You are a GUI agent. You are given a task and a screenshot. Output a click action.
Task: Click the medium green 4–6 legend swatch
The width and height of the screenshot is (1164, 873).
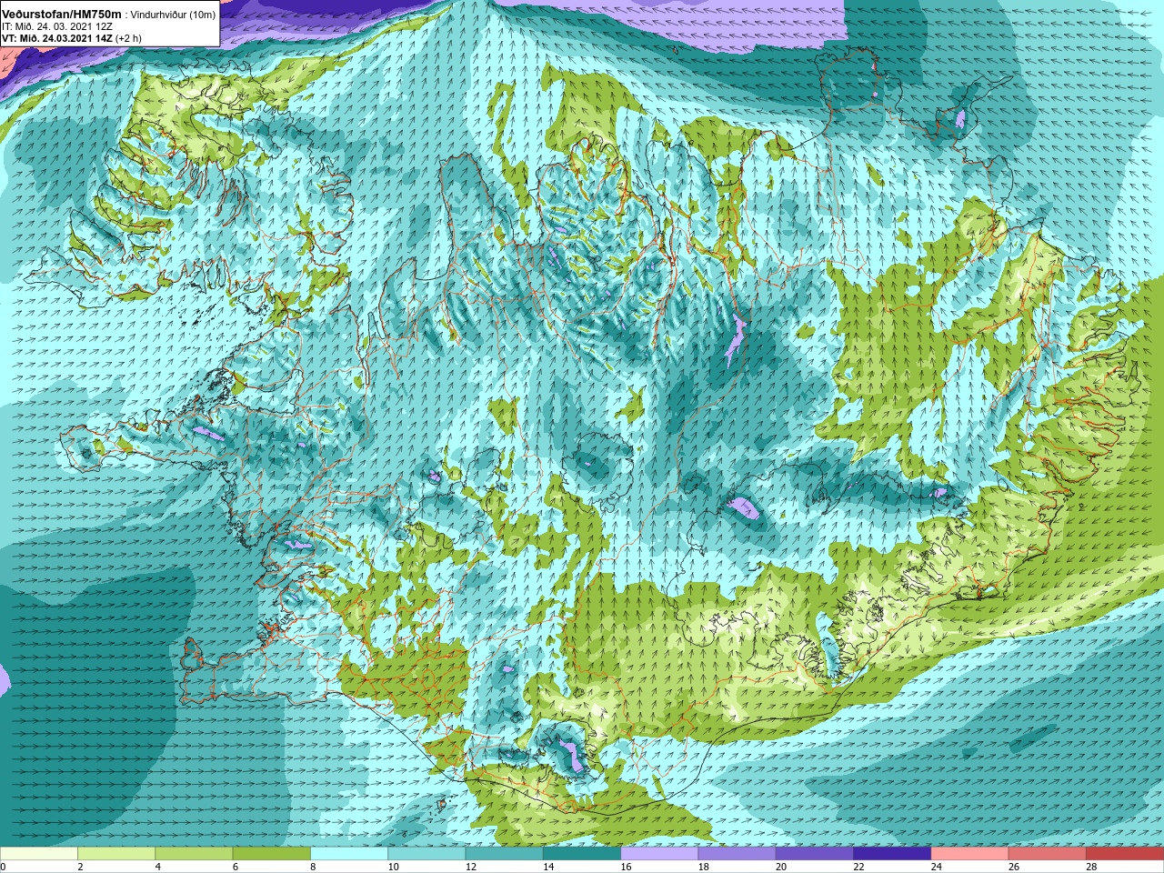pyautogui.click(x=194, y=854)
